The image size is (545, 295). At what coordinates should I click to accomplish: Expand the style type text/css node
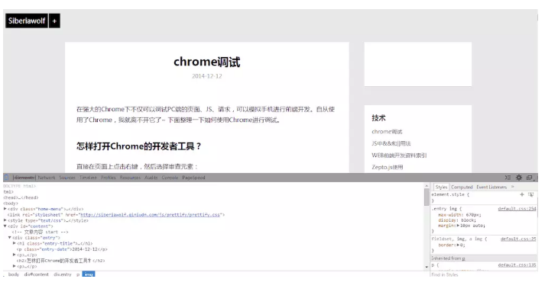[x=5, y=220]
